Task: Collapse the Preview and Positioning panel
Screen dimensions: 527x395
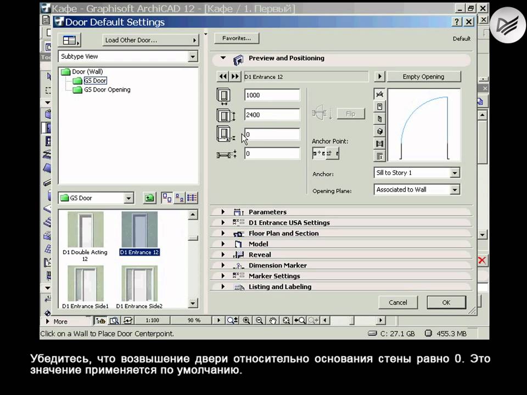Action: pos(223,58)
